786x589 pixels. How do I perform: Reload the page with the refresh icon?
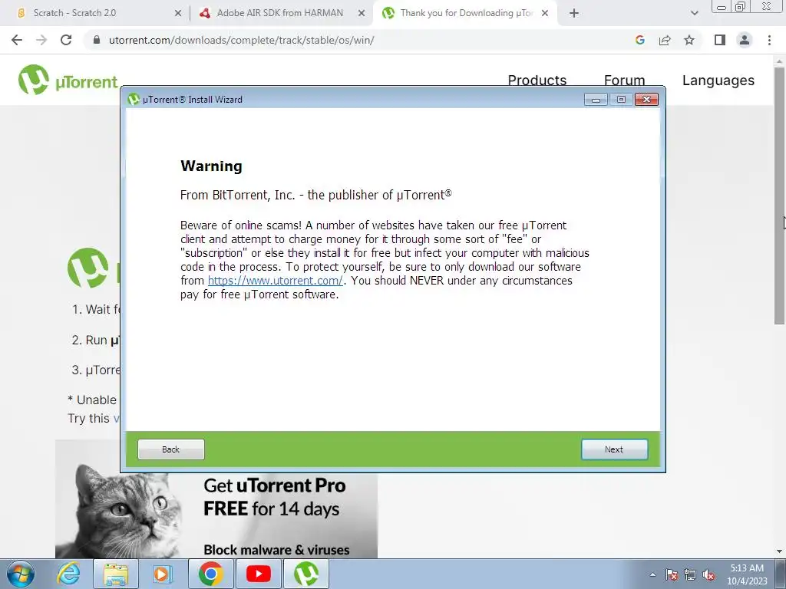point(66,40)
